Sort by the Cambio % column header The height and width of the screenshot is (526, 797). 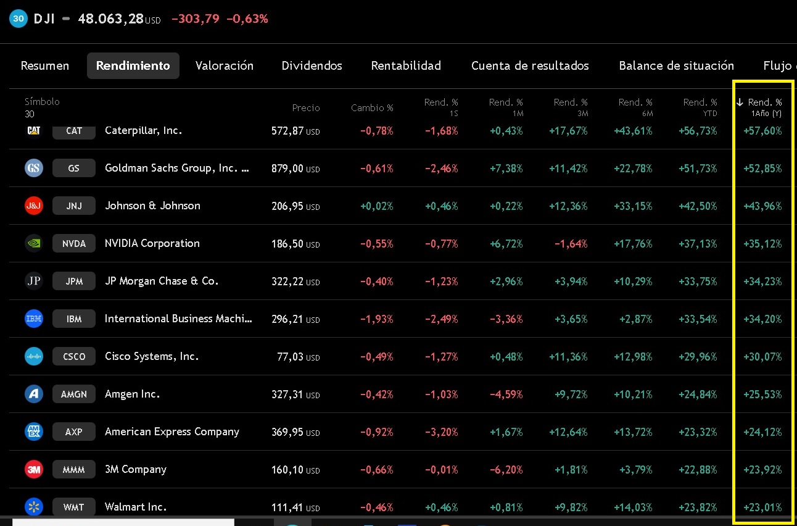372,108
